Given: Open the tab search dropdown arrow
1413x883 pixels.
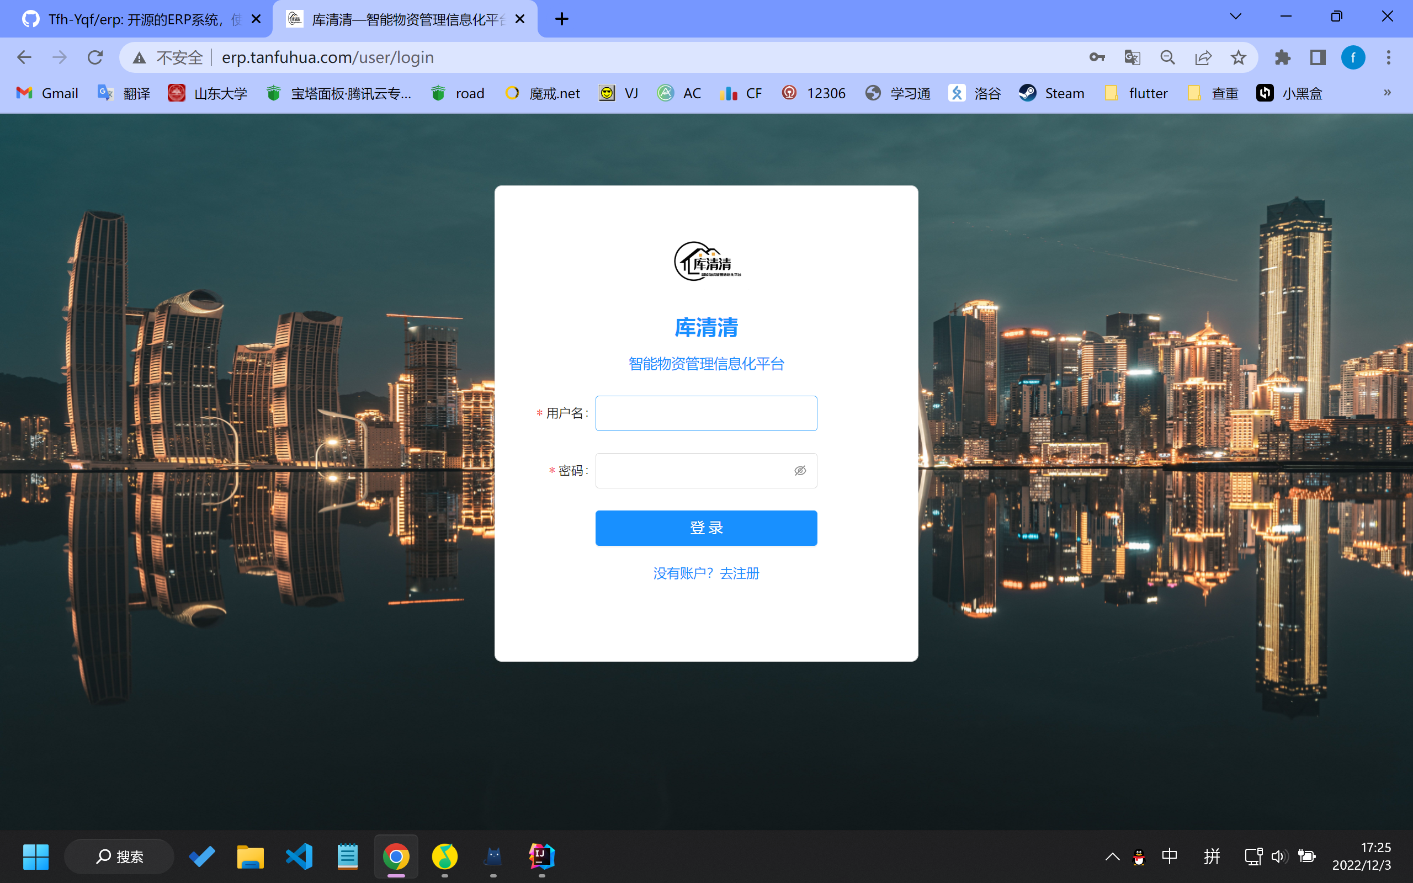Looking at the screenshot, I should click(x=1235, y=17).
